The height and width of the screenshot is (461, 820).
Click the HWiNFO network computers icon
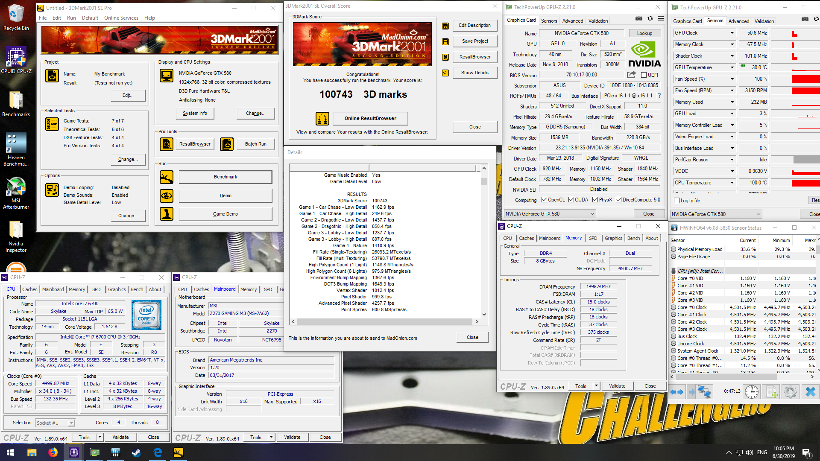point(703,392)
